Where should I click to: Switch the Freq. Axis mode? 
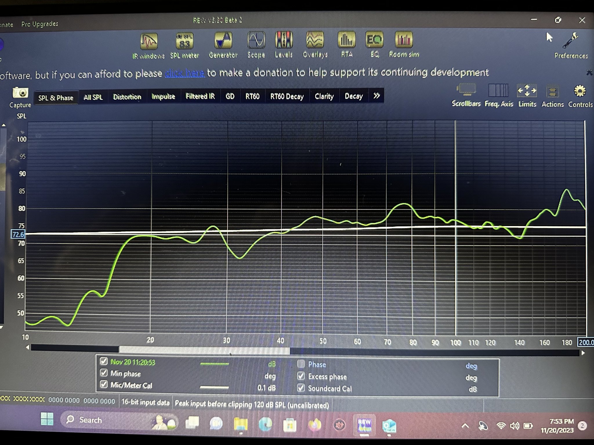(499, 95)
